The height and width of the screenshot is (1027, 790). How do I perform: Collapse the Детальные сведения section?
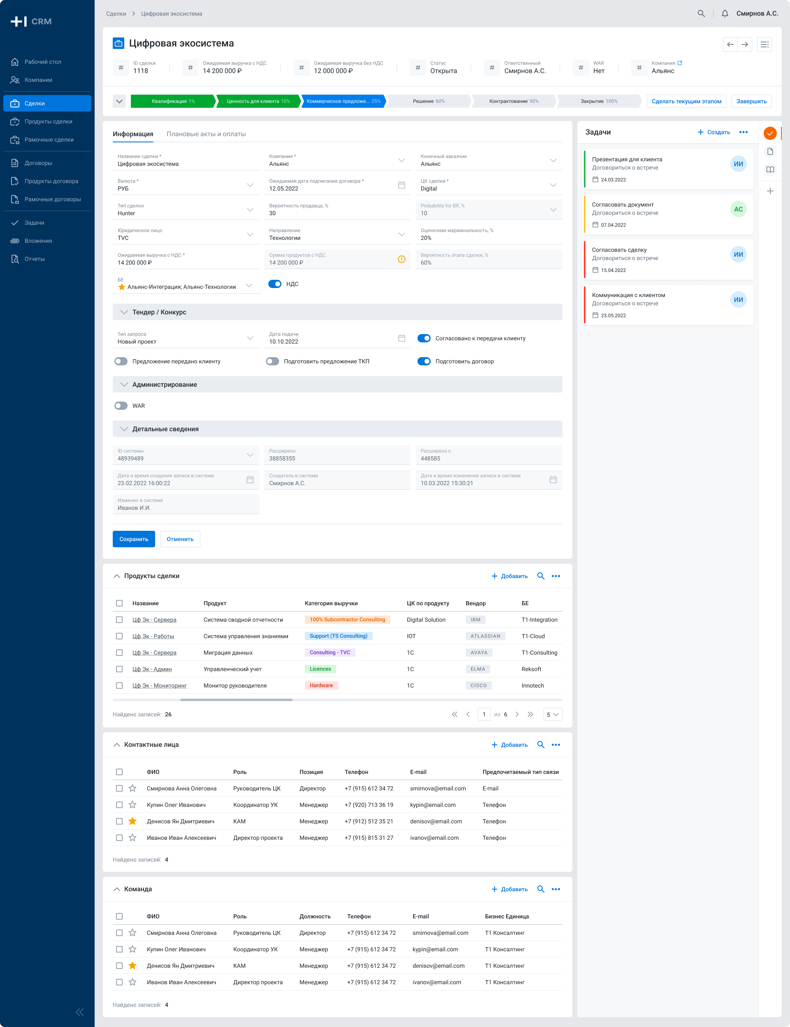(x=124, y=429)
